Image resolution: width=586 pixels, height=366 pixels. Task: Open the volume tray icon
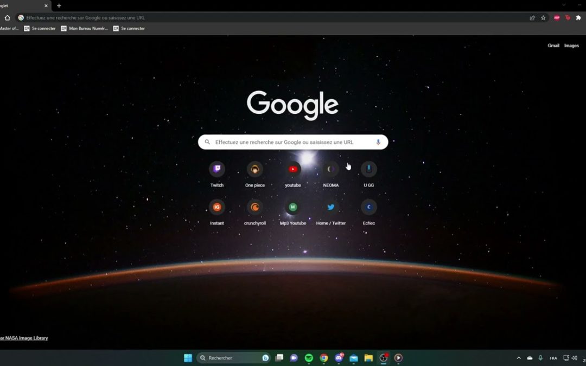575,358
